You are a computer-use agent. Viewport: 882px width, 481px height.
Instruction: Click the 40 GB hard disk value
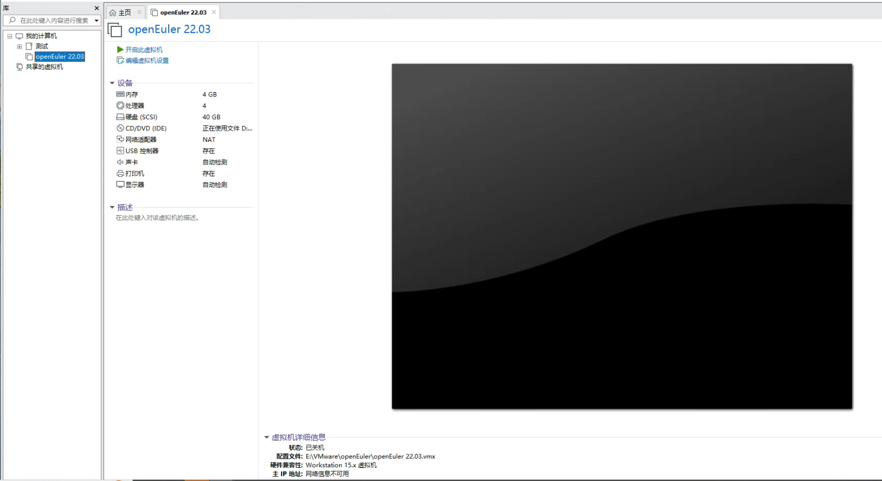[x=211, y=117]
